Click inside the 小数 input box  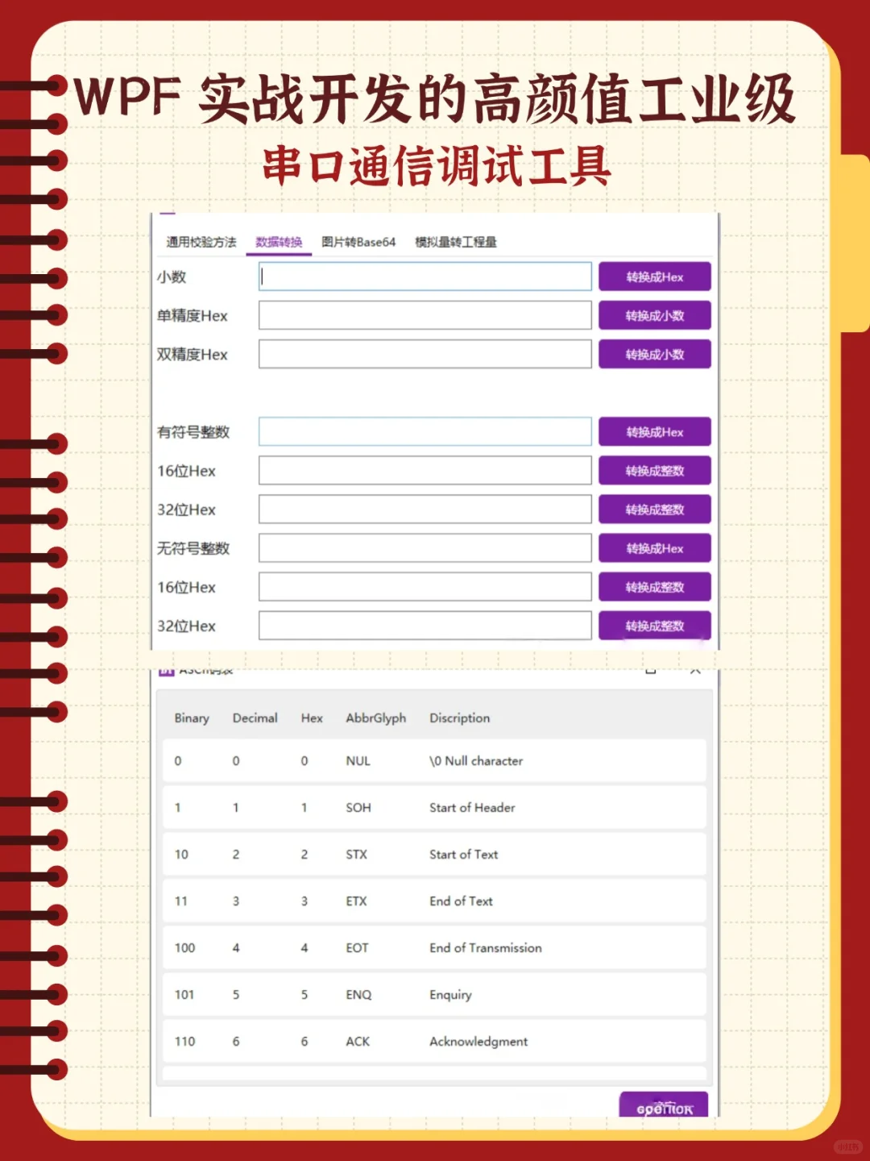pyautogui.click(x=425, y=276)
